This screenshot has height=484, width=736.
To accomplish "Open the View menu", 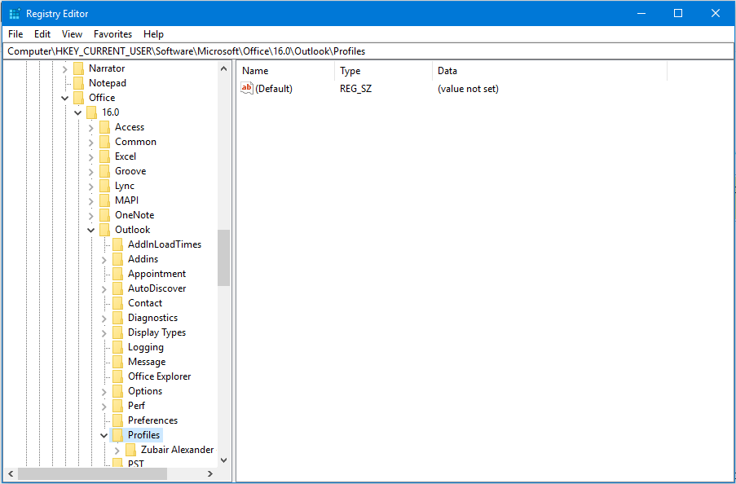I will point(72,33).
